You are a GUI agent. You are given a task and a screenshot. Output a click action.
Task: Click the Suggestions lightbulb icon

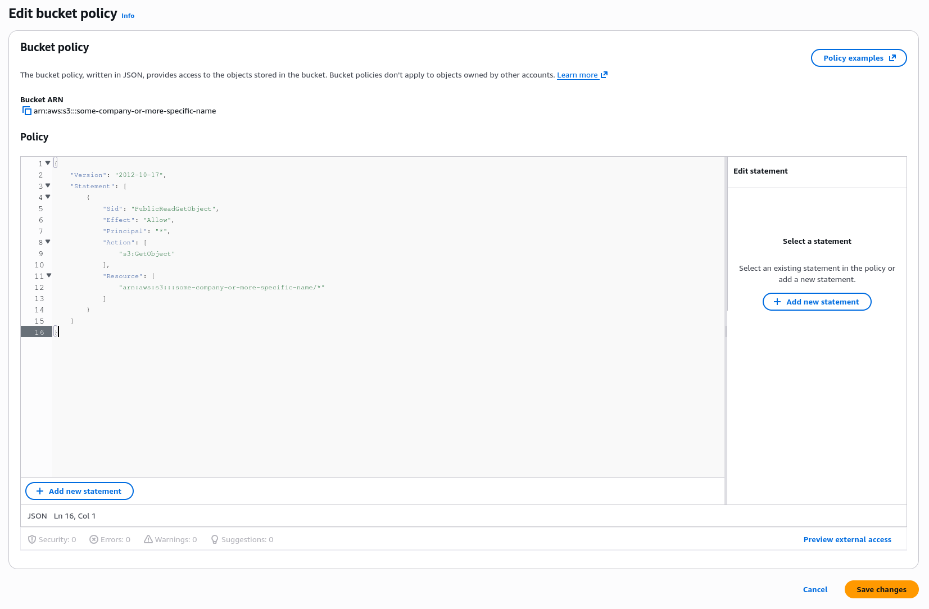214,539
